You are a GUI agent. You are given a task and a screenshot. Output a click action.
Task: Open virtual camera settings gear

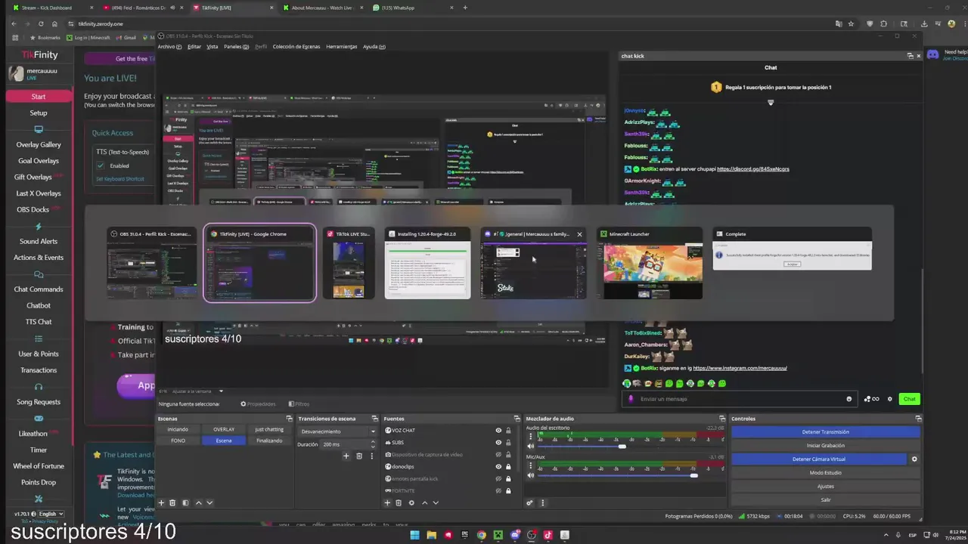tap(914, 459)
